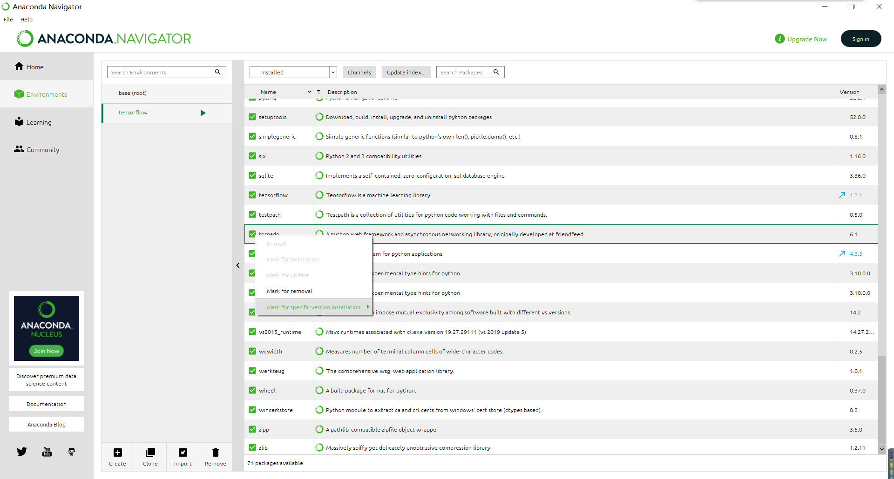Open the Anaconda Blog link
Image resolution: width=894 pixels, height=479 pixels.
[x=47, y=425]
